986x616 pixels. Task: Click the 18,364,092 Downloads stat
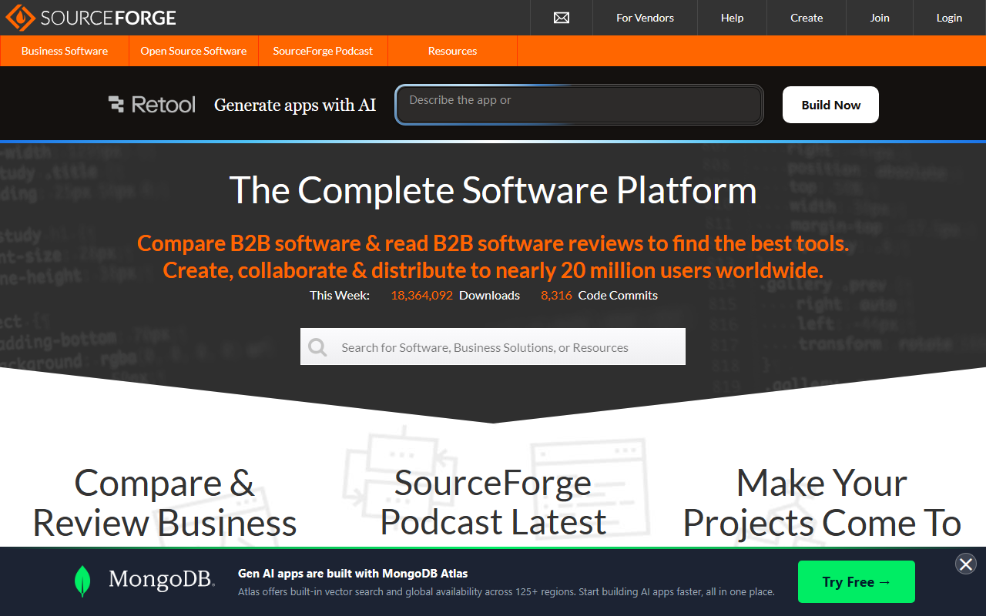pyautogui.click(x=455, y=296)
